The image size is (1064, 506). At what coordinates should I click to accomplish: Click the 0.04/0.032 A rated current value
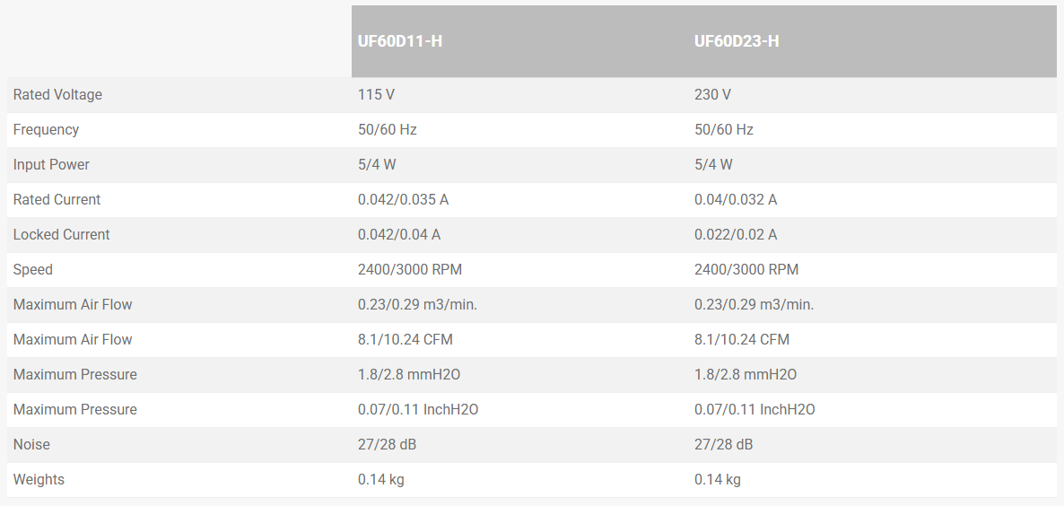pyautogui.click(x=736, y=200)
